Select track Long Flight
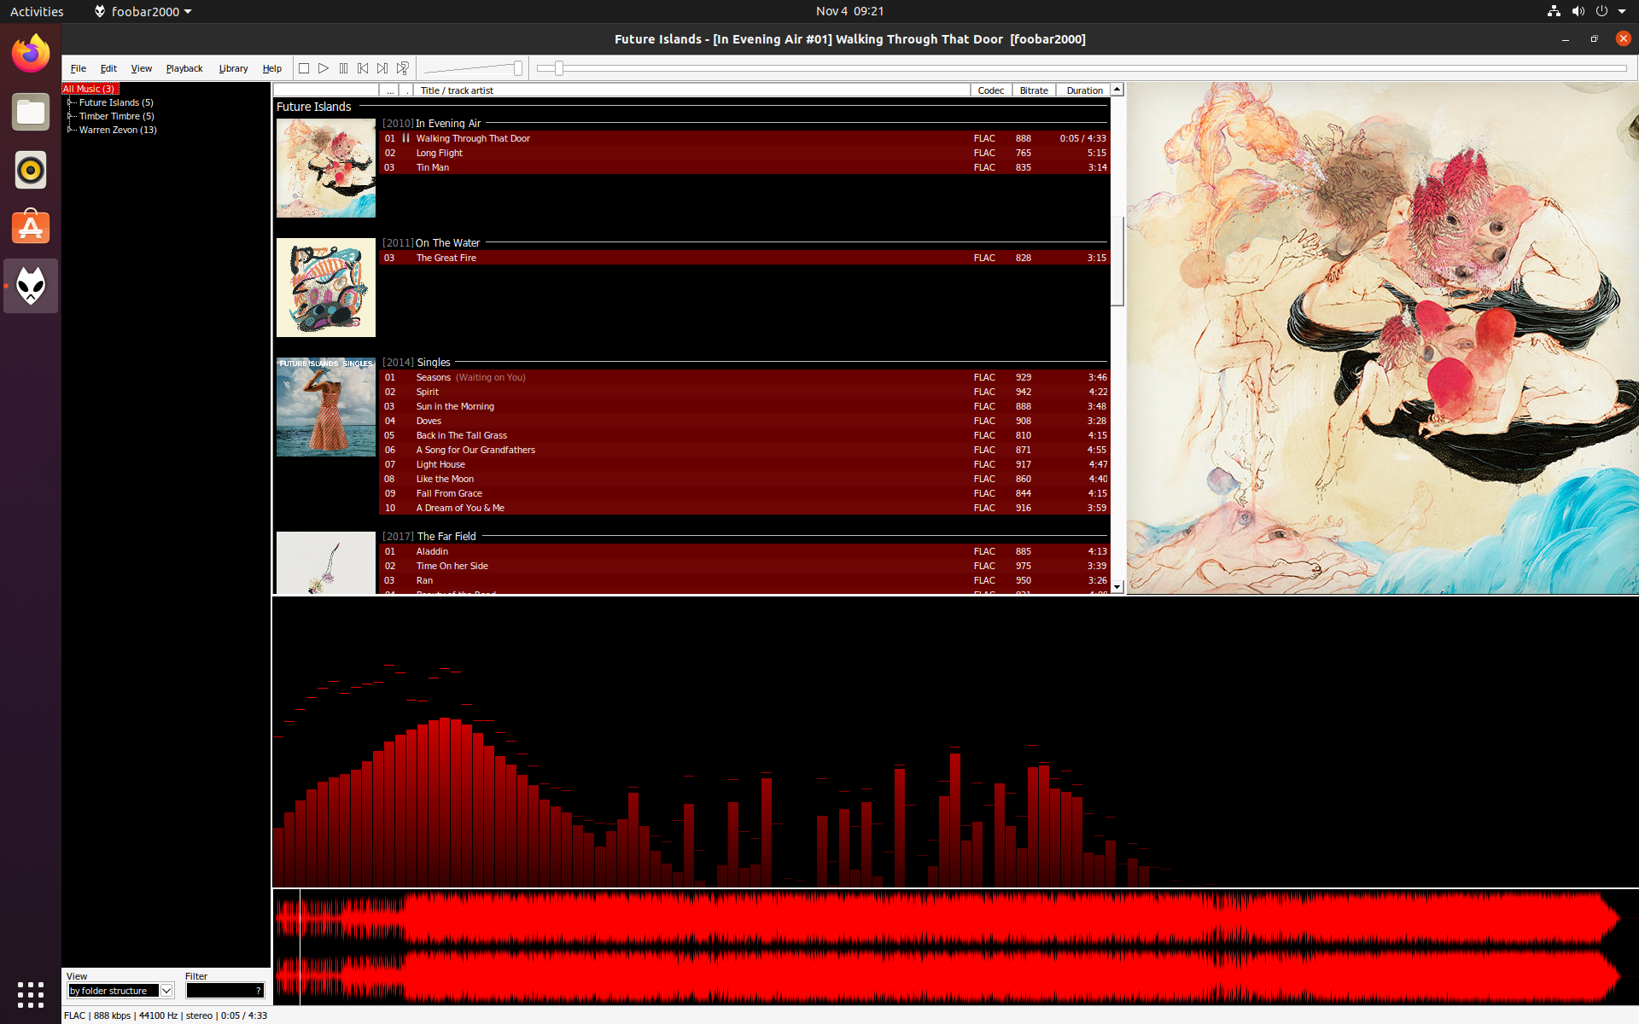1639x1024 pixels. tap(744, 153)
